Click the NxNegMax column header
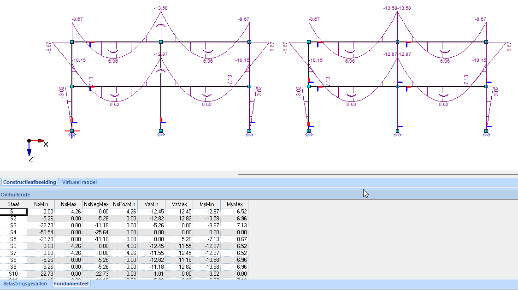The height and width of the screenshot is (290, 518). 96,204
